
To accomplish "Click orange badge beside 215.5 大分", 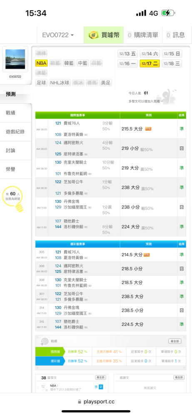I will [148, 129].
